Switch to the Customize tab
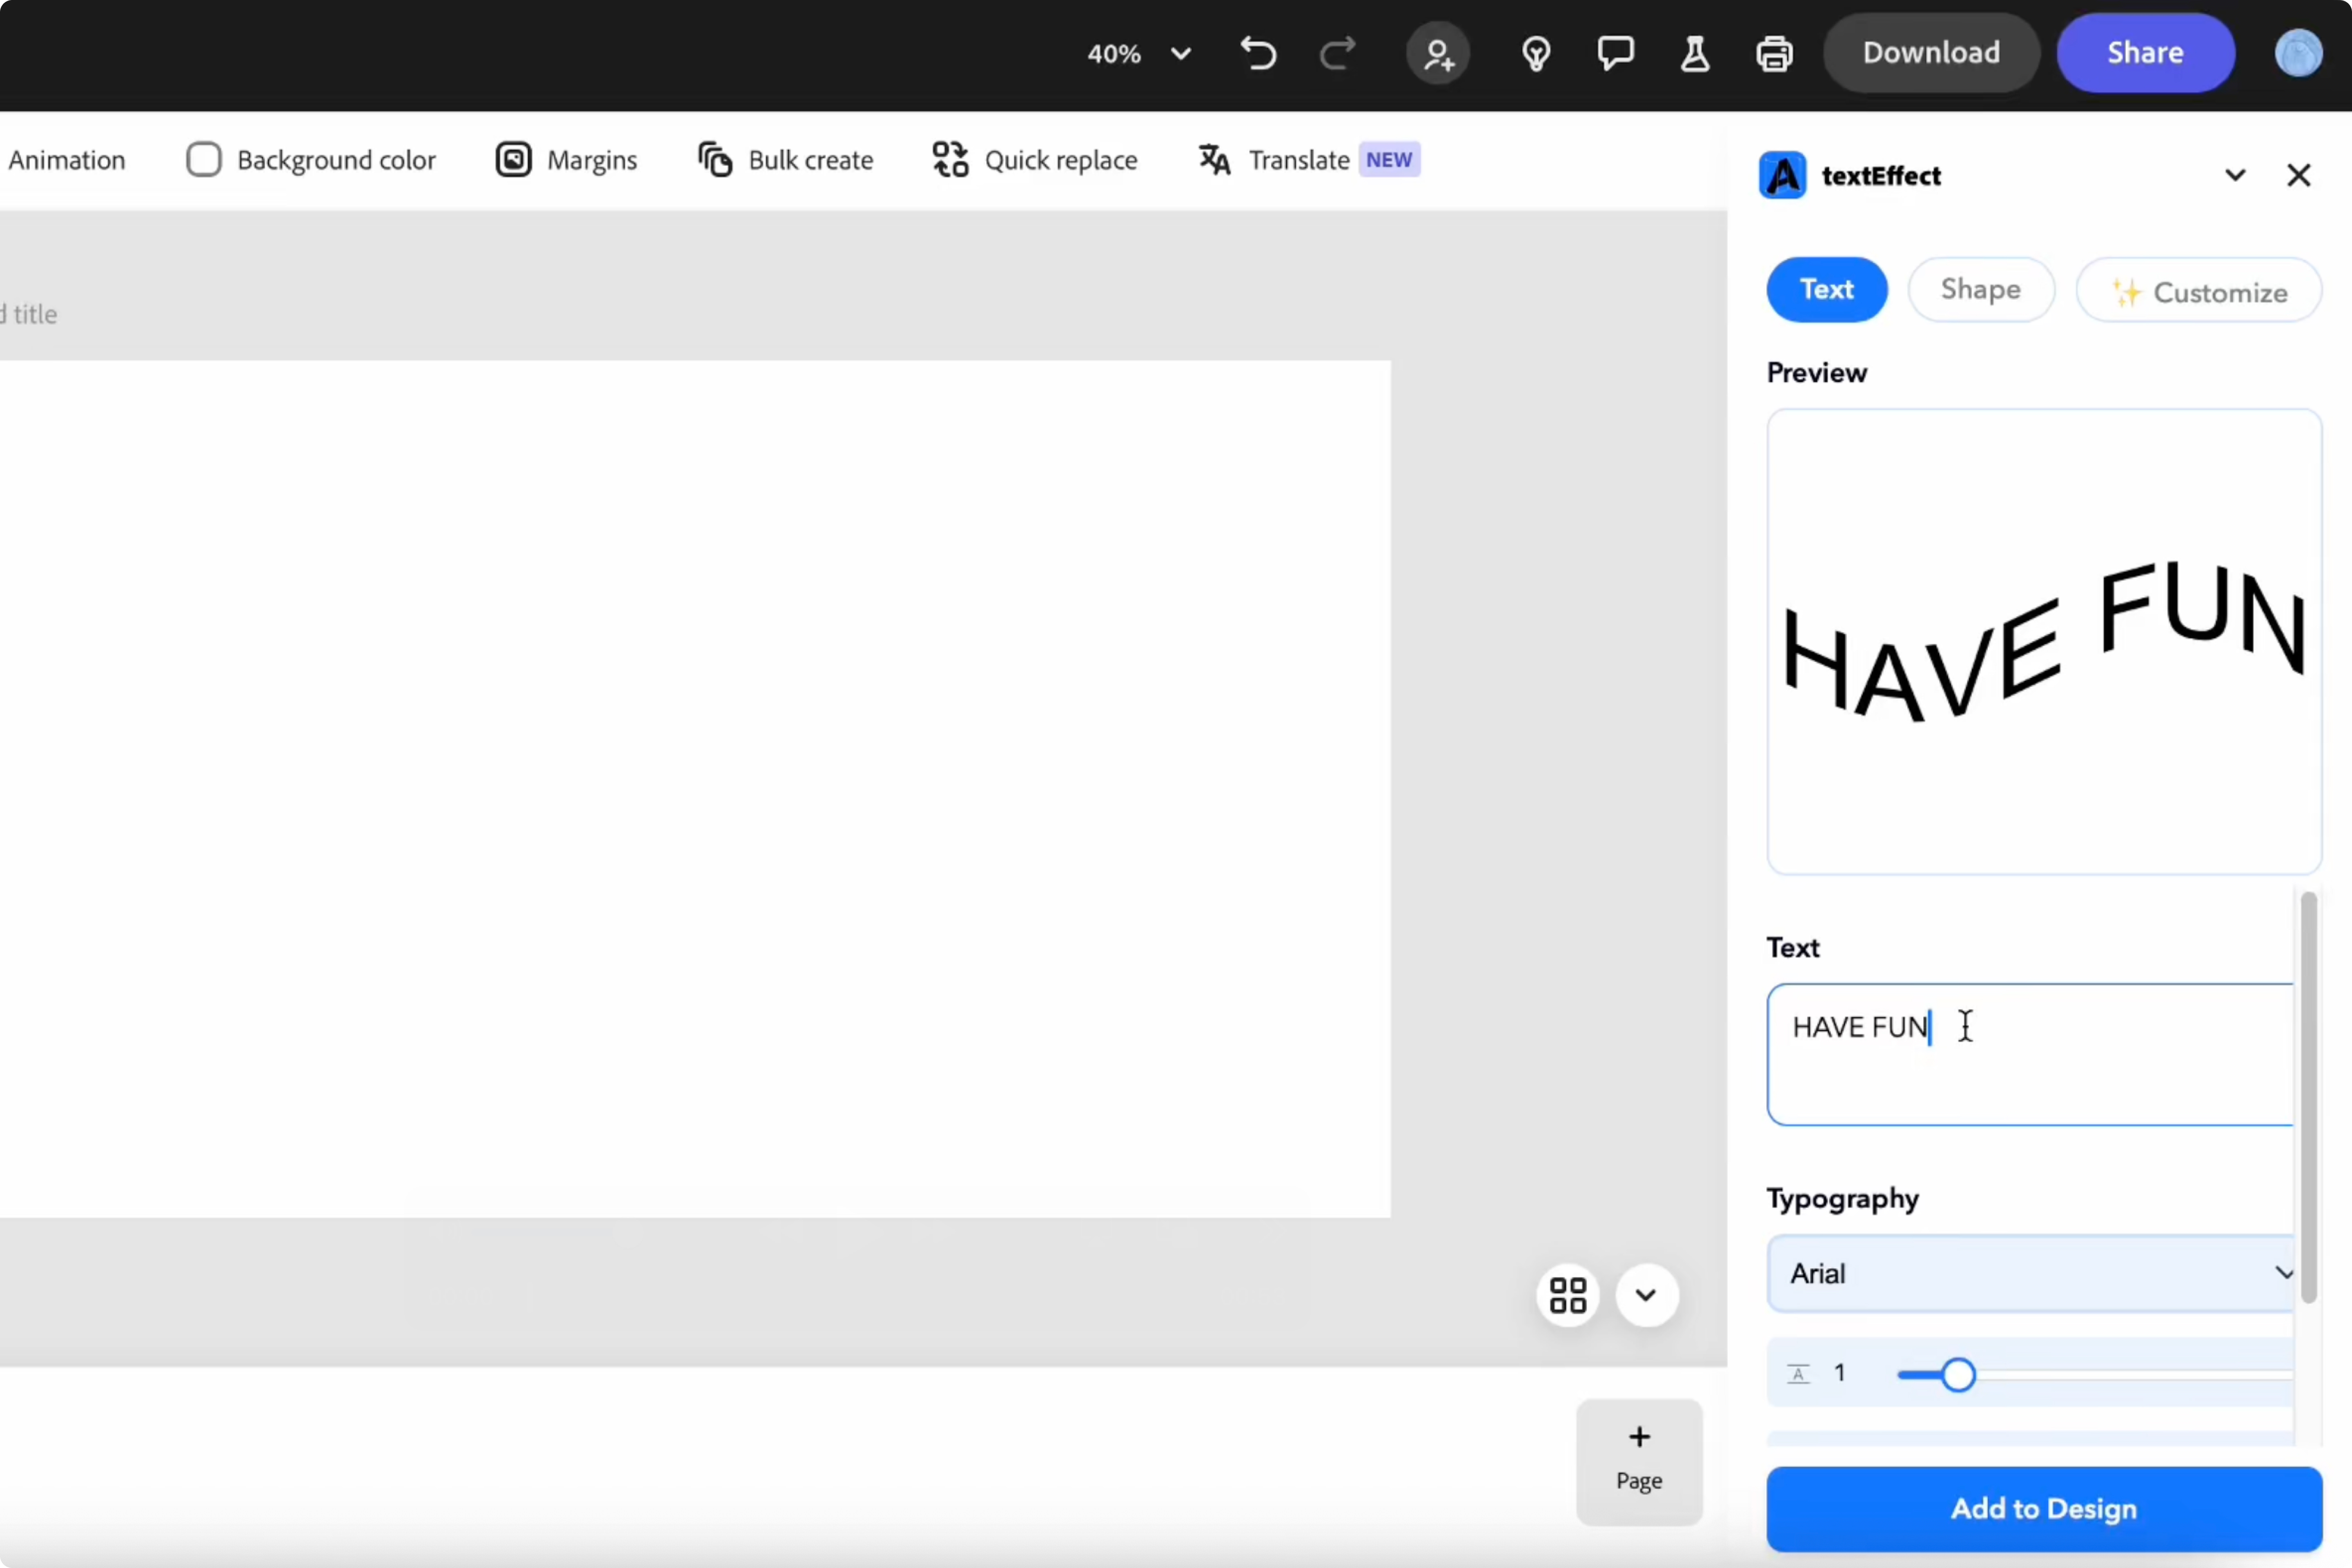2352x1568 pixels. coord(2198,291)
